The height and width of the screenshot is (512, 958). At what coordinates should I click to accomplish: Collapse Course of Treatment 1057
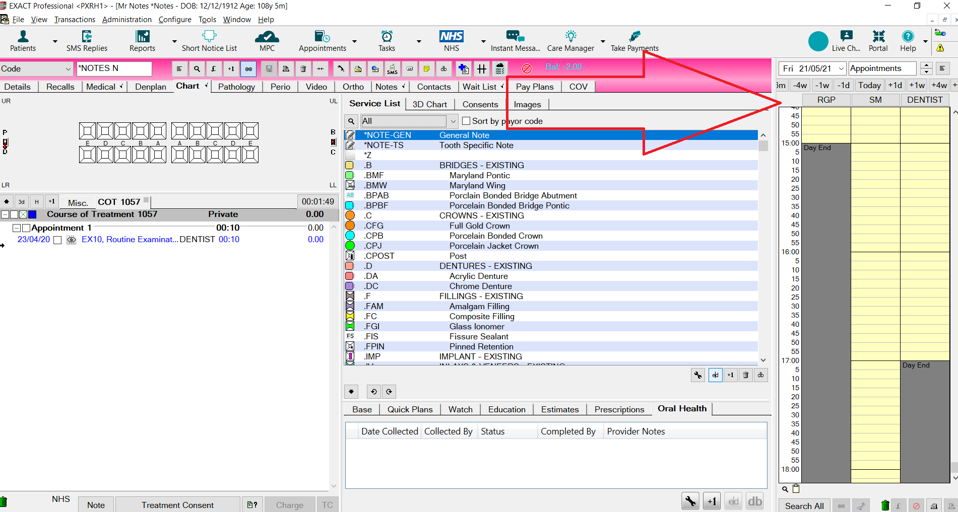tap(5, 214)
